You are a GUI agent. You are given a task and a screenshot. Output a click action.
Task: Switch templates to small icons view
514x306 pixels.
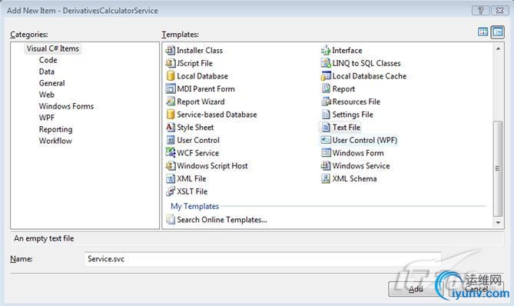click(x=498, y=32)
